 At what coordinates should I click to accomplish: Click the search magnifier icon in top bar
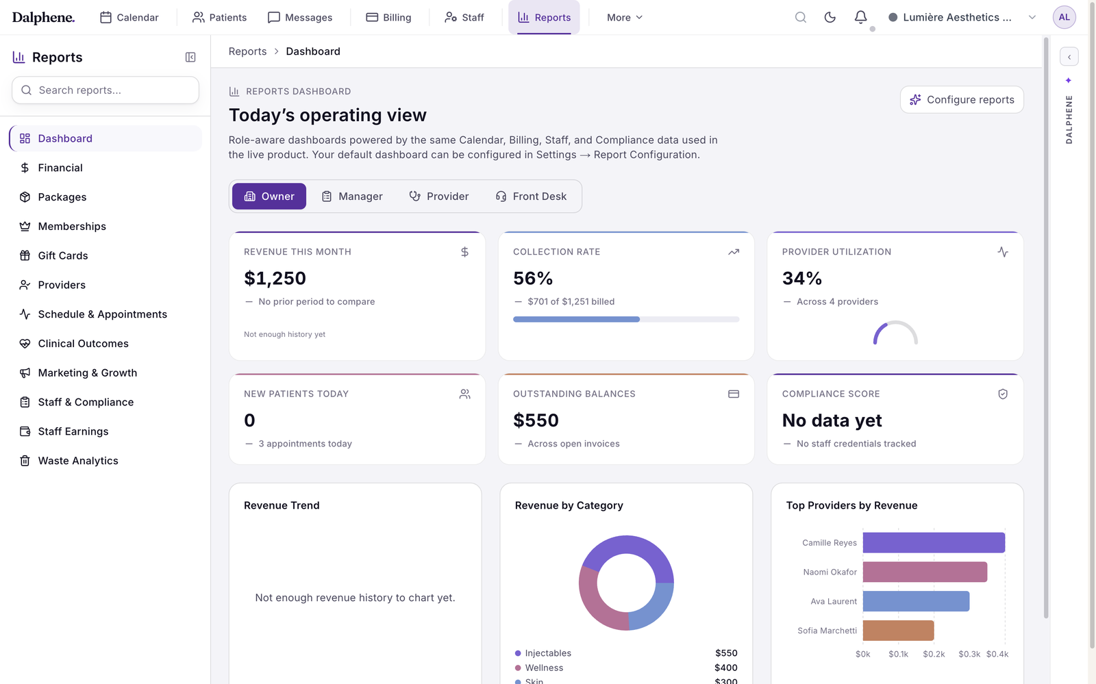click(x=800, y=17)
